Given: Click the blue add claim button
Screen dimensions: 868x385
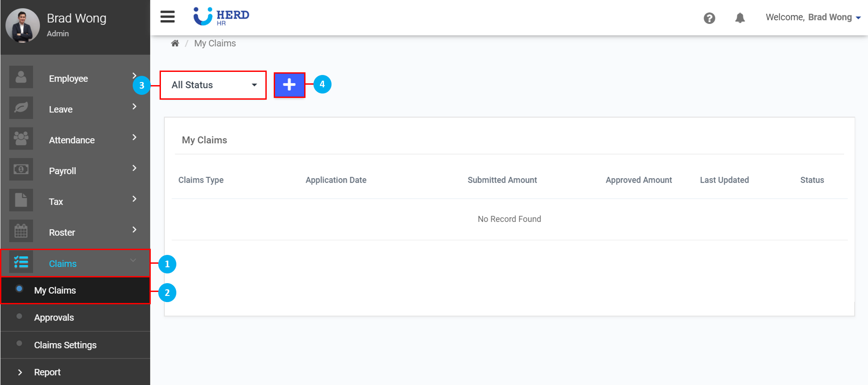Looking at the screenshot, I should (289, 85).
